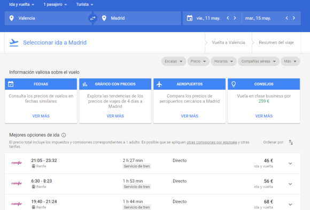Go to previous departure day arrow
This screenshot has width=310, height=210.
(228, 18)
